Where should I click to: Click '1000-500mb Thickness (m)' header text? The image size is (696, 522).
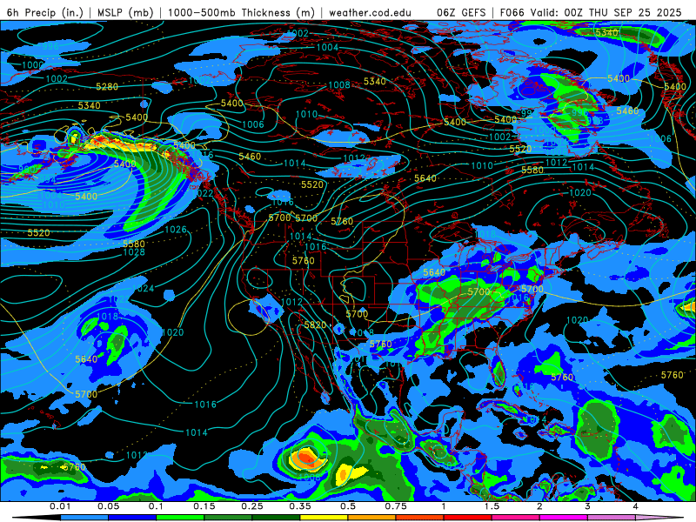click(x=241, y=12)
